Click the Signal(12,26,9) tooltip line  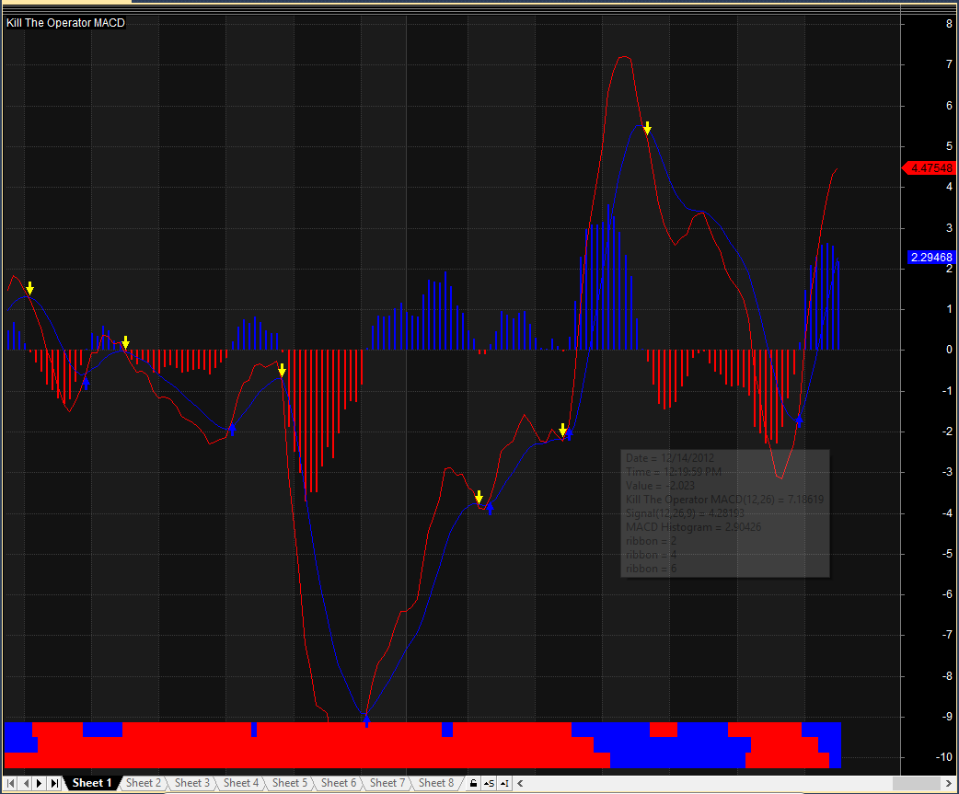point(685,513)
